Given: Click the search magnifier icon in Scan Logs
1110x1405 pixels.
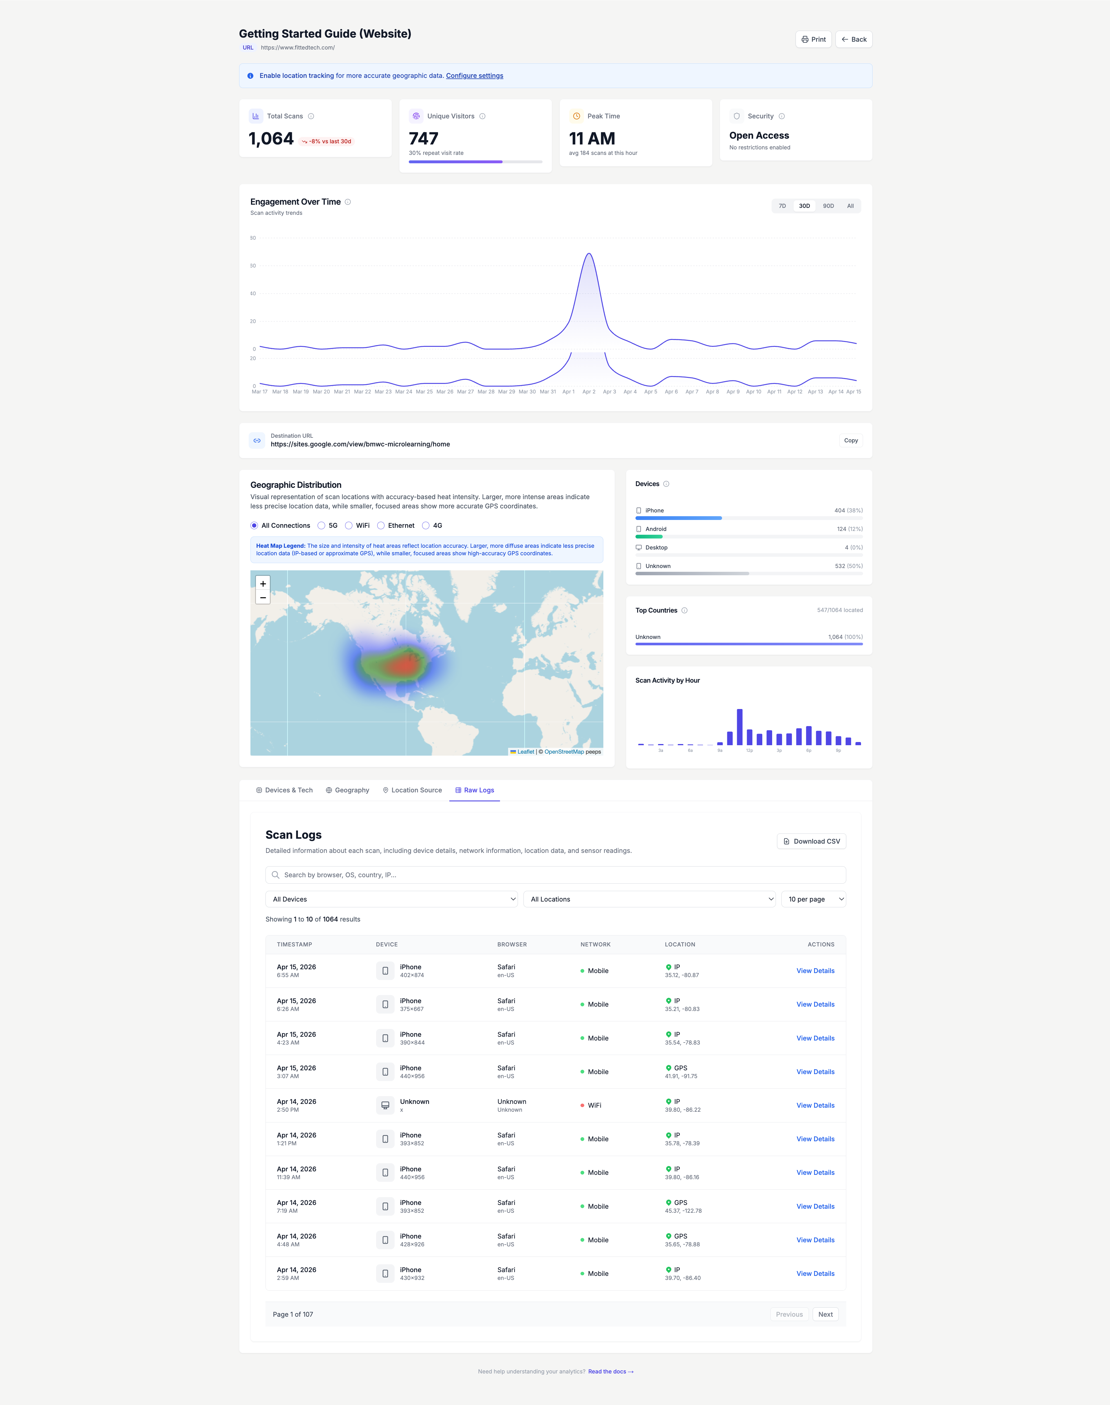Looking at the screenshot, I should (276, 875).
